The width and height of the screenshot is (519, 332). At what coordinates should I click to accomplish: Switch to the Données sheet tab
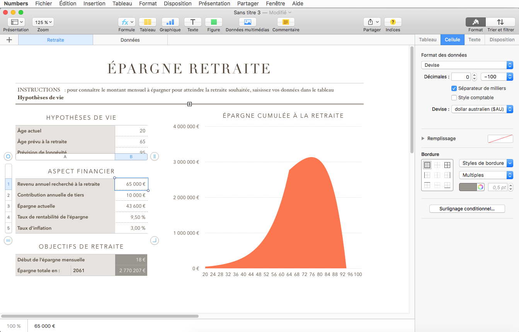130,40
